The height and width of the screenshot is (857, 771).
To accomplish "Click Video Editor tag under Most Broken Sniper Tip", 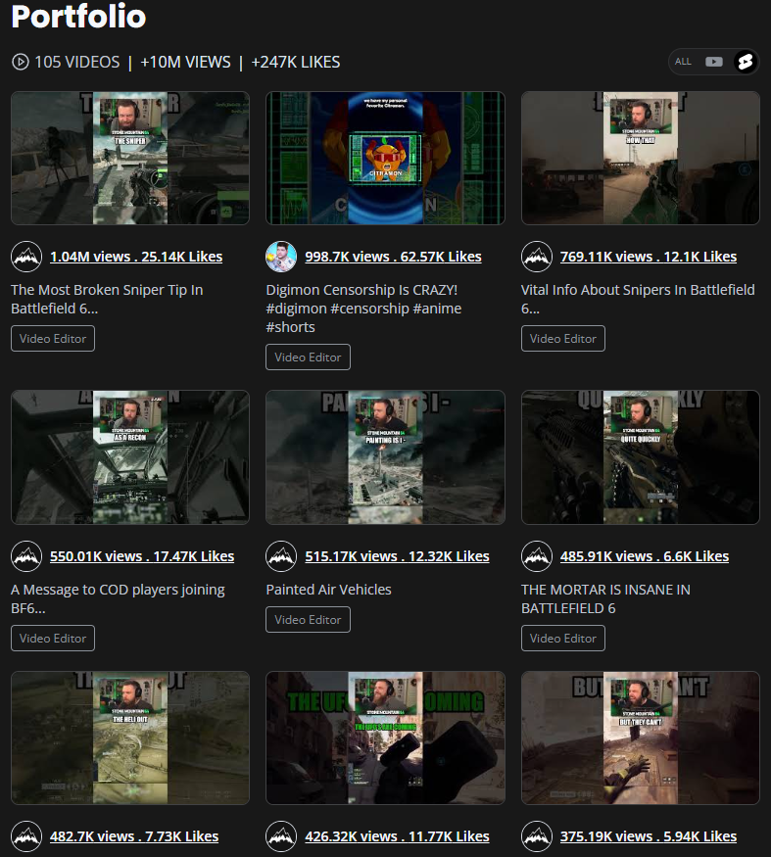I will tap(53, 338).
